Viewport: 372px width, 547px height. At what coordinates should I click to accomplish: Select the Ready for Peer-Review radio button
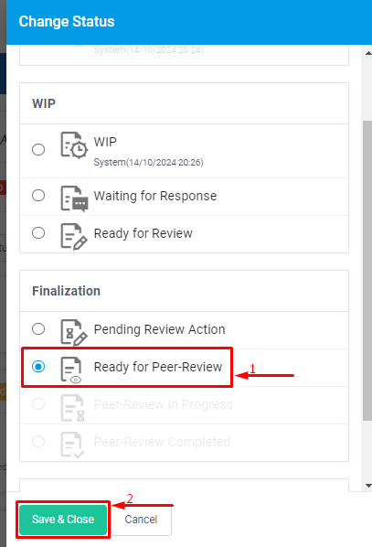(x=38, y=366)
